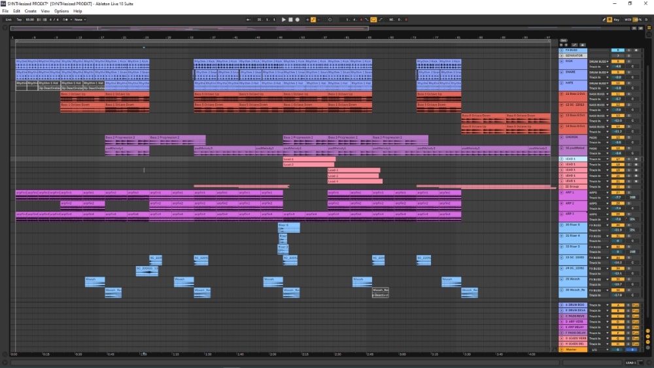Click the Arrangement Record button

click(297, 20)
